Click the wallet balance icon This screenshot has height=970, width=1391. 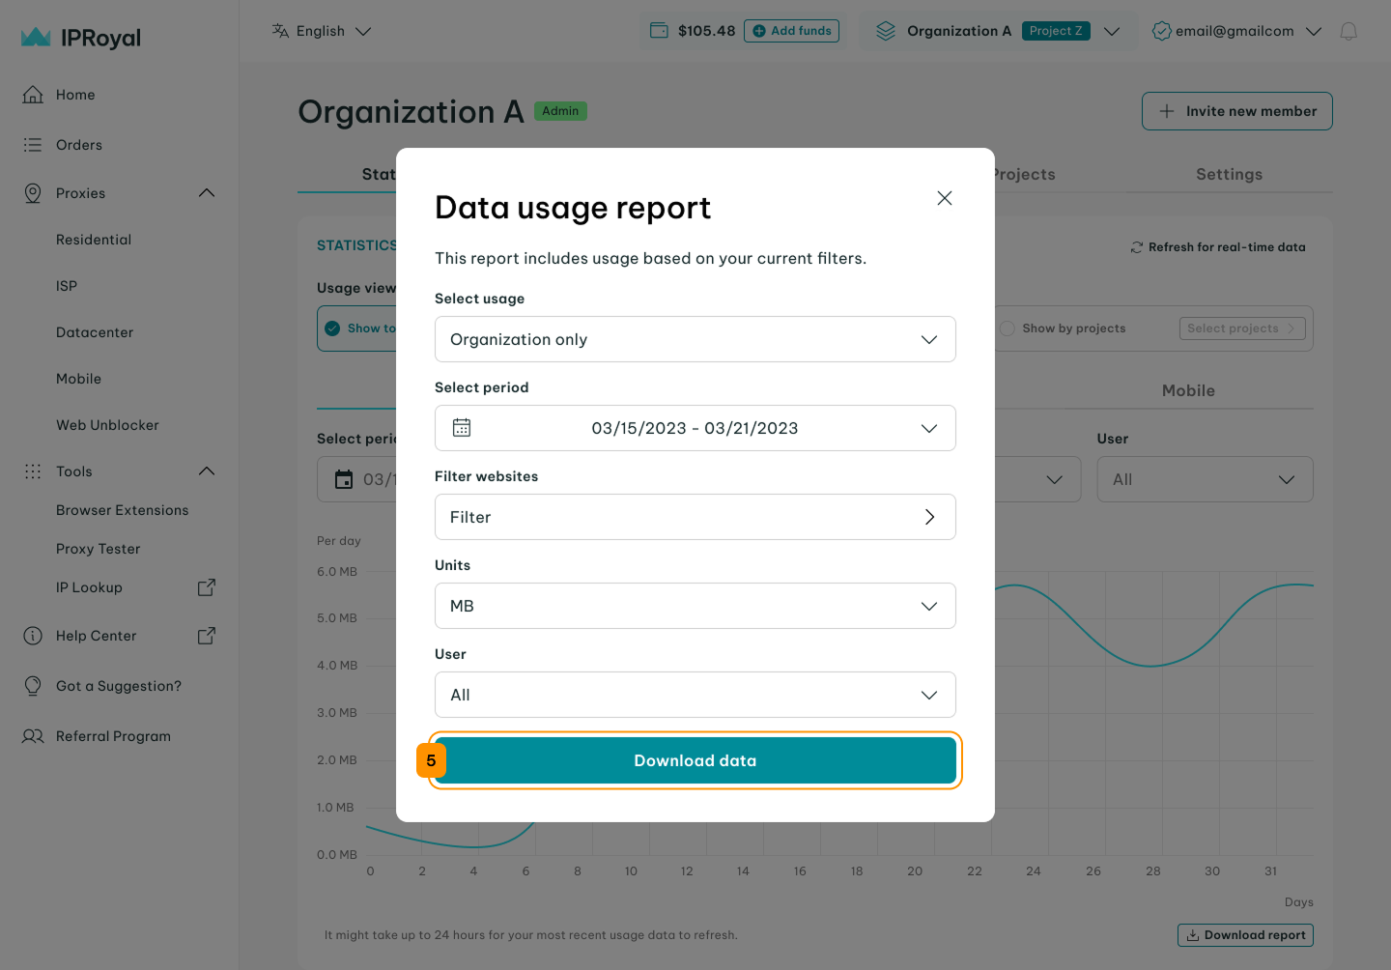pyautogui.click(x=659, y=31)
